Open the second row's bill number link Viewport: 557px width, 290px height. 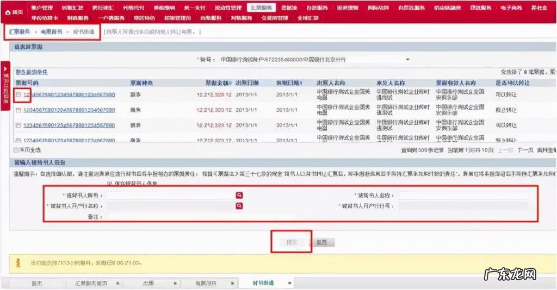click(x=69, y=110)
